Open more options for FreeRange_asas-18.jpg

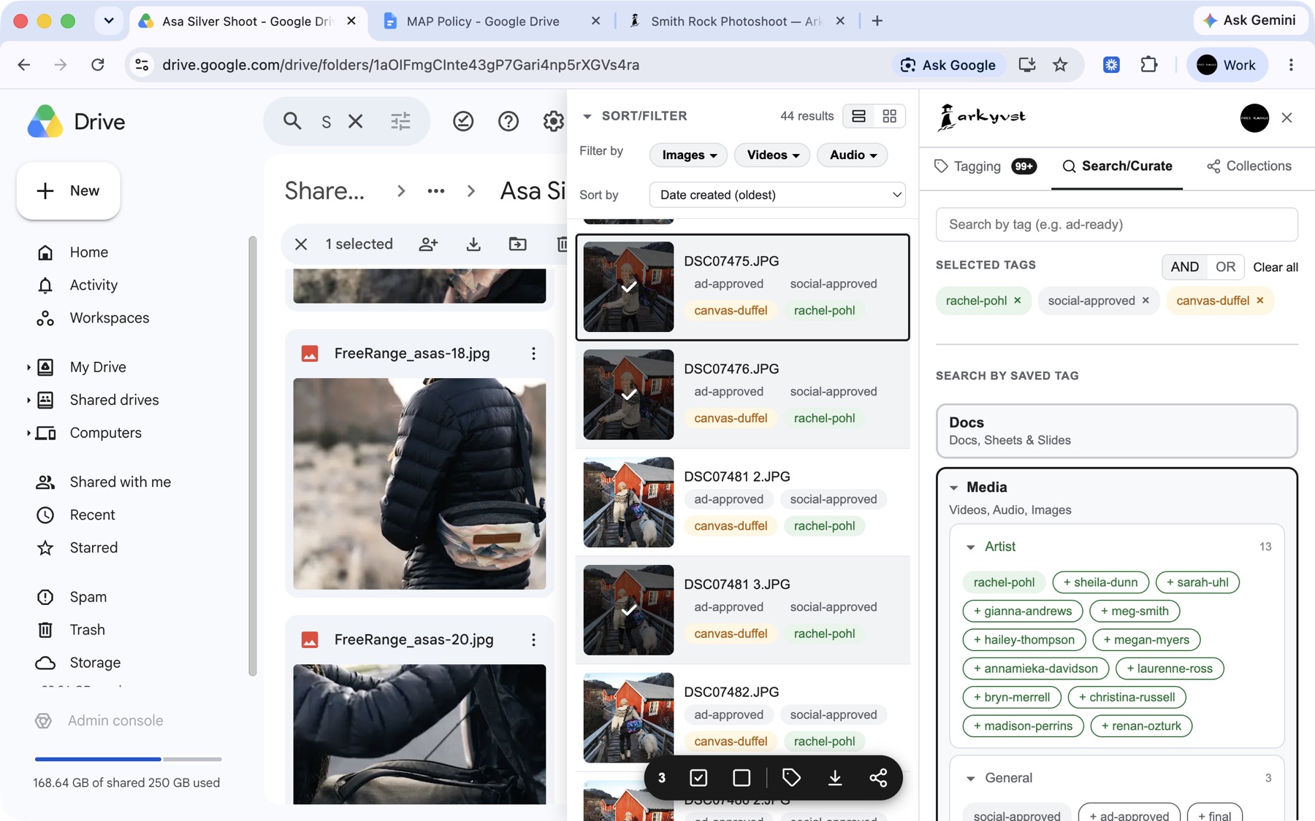534,353
